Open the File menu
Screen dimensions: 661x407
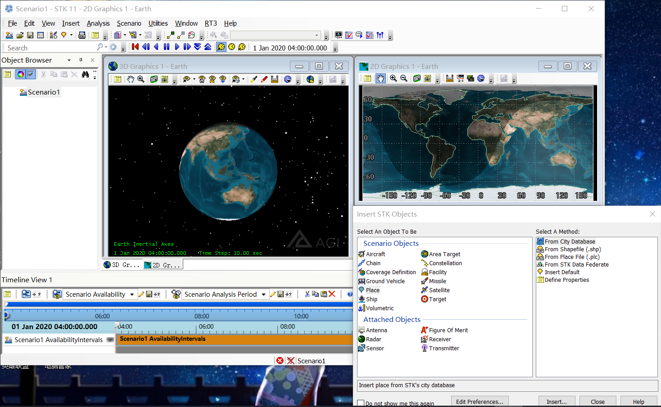tap(12, 23)
